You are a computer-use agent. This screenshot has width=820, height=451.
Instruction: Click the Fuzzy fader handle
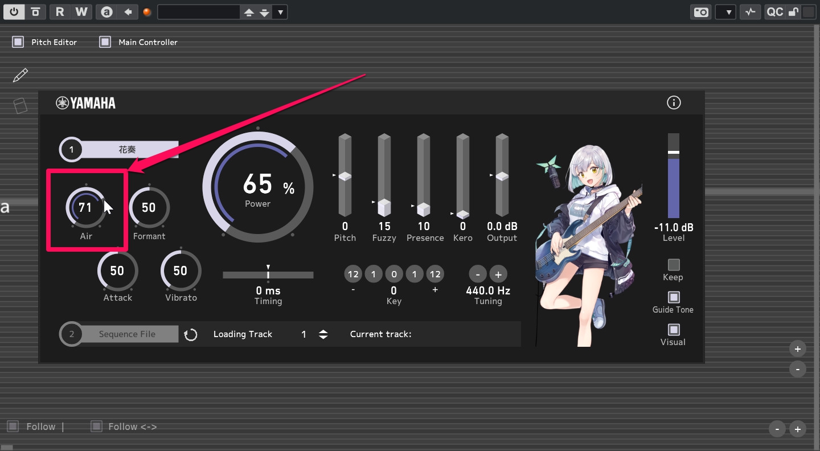coord(384,207)
